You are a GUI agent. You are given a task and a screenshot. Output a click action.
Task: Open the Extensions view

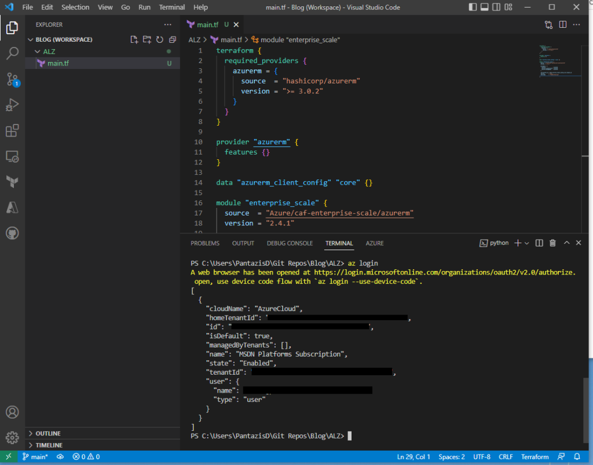pos(12,131)
